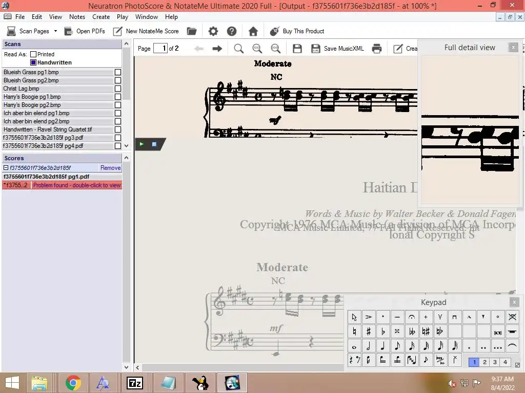Select the natural accidental in Keypad
Screen dimensions: 525x393
(x=354, y=331)
